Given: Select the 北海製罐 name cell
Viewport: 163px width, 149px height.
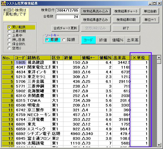Looking at the screenshot, I should [x=39, y=91].
